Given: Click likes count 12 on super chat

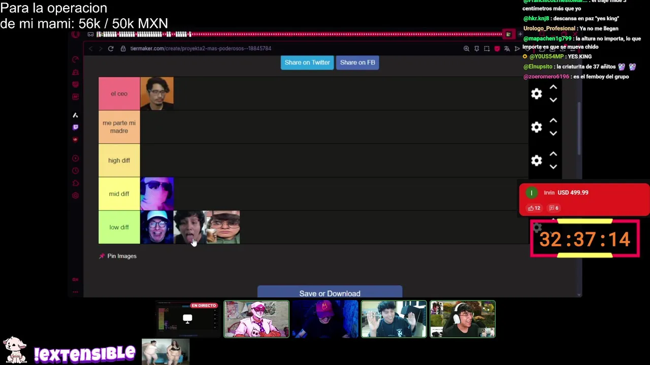Looking at the screenshot, I should (534, 208).
